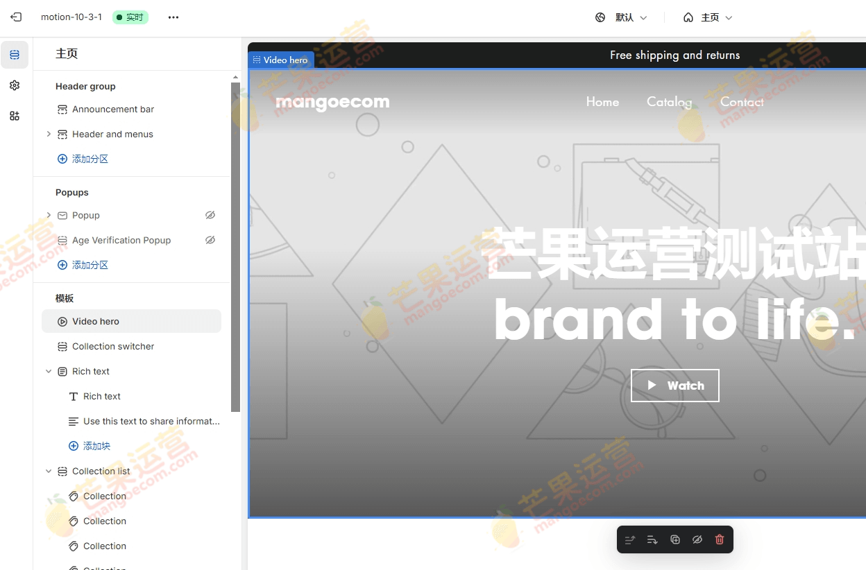Click the 实时 live status badge
The image size is (866, 570).
click(x=130, y=17)
